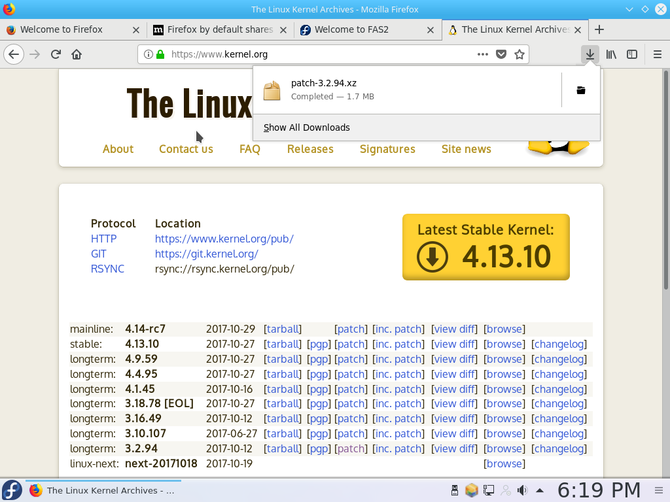
Task: Click the Forward arrow button
Action: tap(35, 55)
